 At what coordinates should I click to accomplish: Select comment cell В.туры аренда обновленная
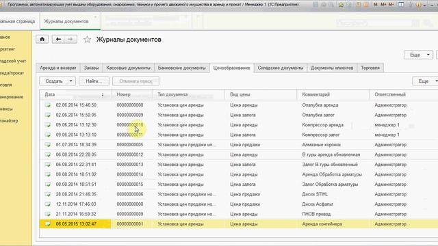coord(331,154)
